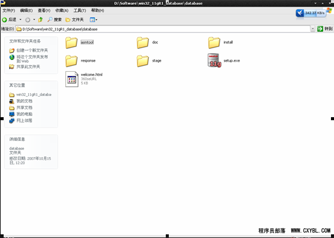Click publish folder to Web globe icon
334x238 pixels.
(11, 57)
